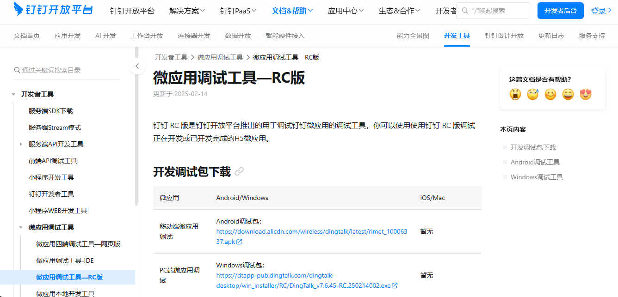Open the 服务支持 tab
Image resolution: width=618 pixels, height=297 pixels.
[x=592, y=36]
